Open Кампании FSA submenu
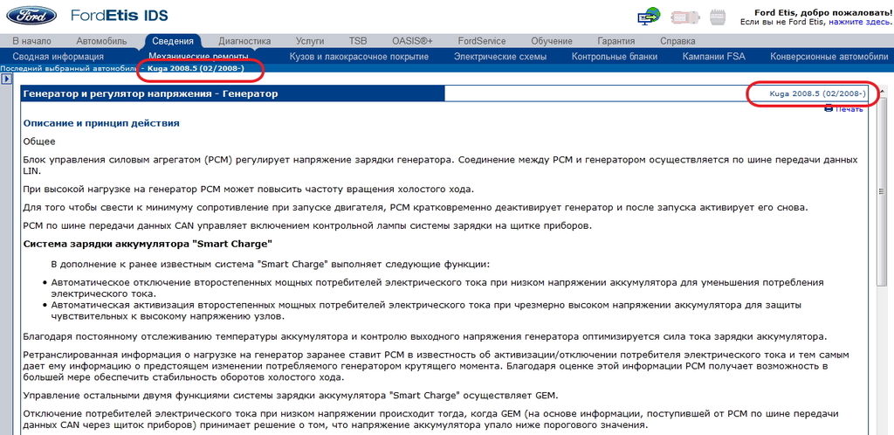 [x=714, y=57]
